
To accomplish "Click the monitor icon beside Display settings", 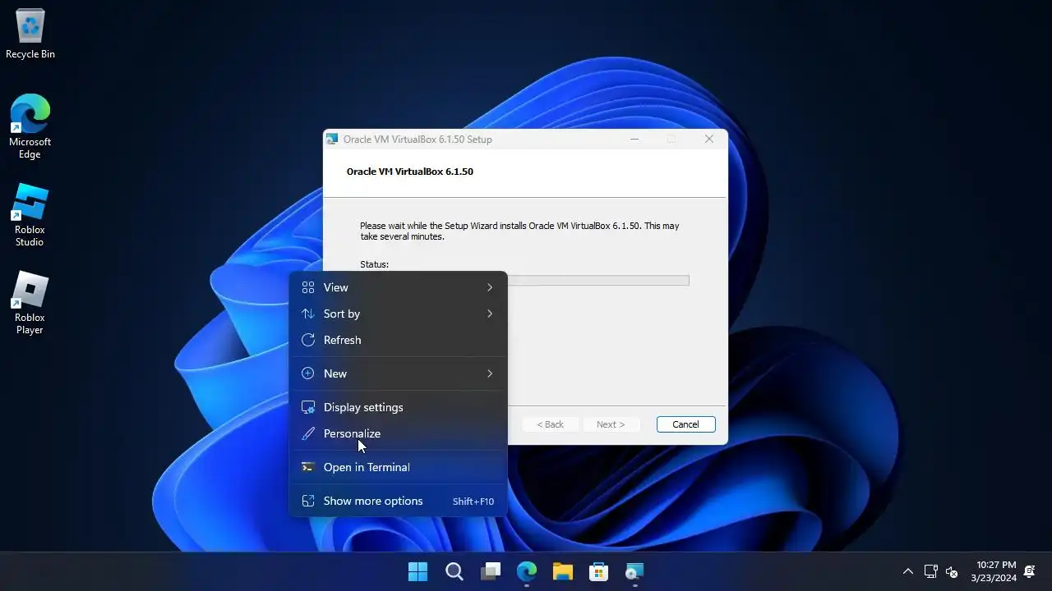I will (x=308, y=407).
